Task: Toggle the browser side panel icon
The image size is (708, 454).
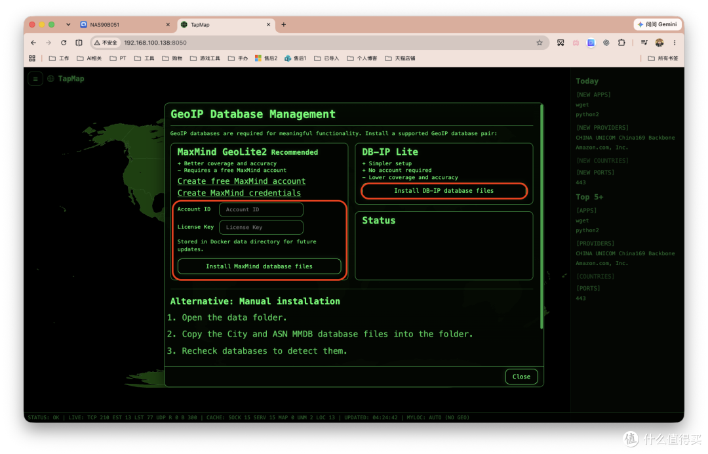Action: tap(79, 43)
